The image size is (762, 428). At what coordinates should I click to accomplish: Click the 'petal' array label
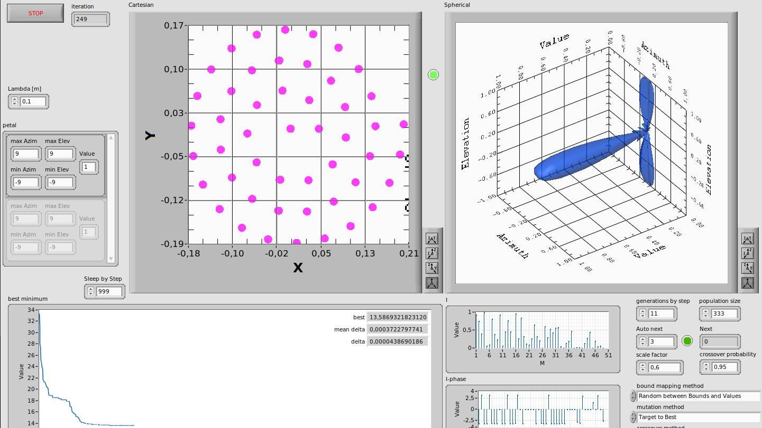pyautogui.click(x=10, y=125)
